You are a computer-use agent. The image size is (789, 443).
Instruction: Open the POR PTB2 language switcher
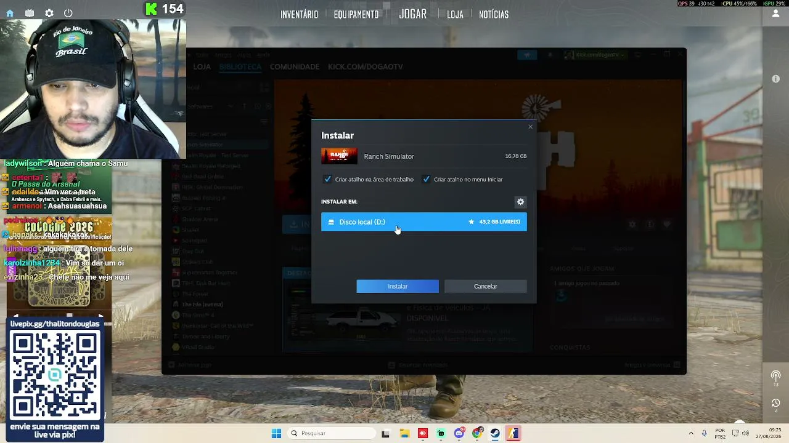(720, 433)
